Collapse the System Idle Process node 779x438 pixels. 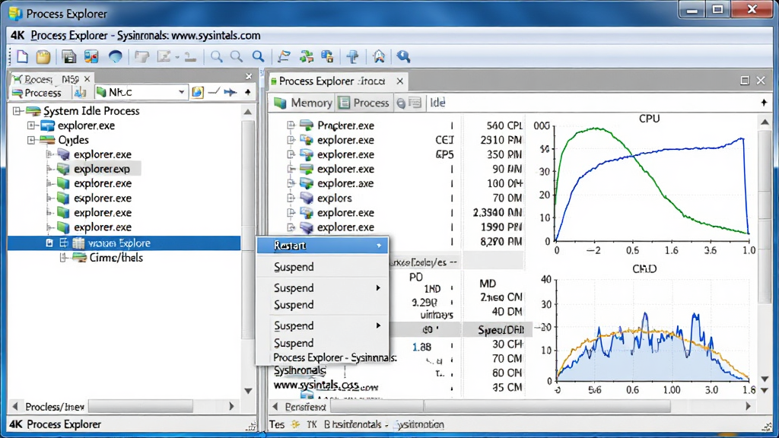tap(17, 111)
